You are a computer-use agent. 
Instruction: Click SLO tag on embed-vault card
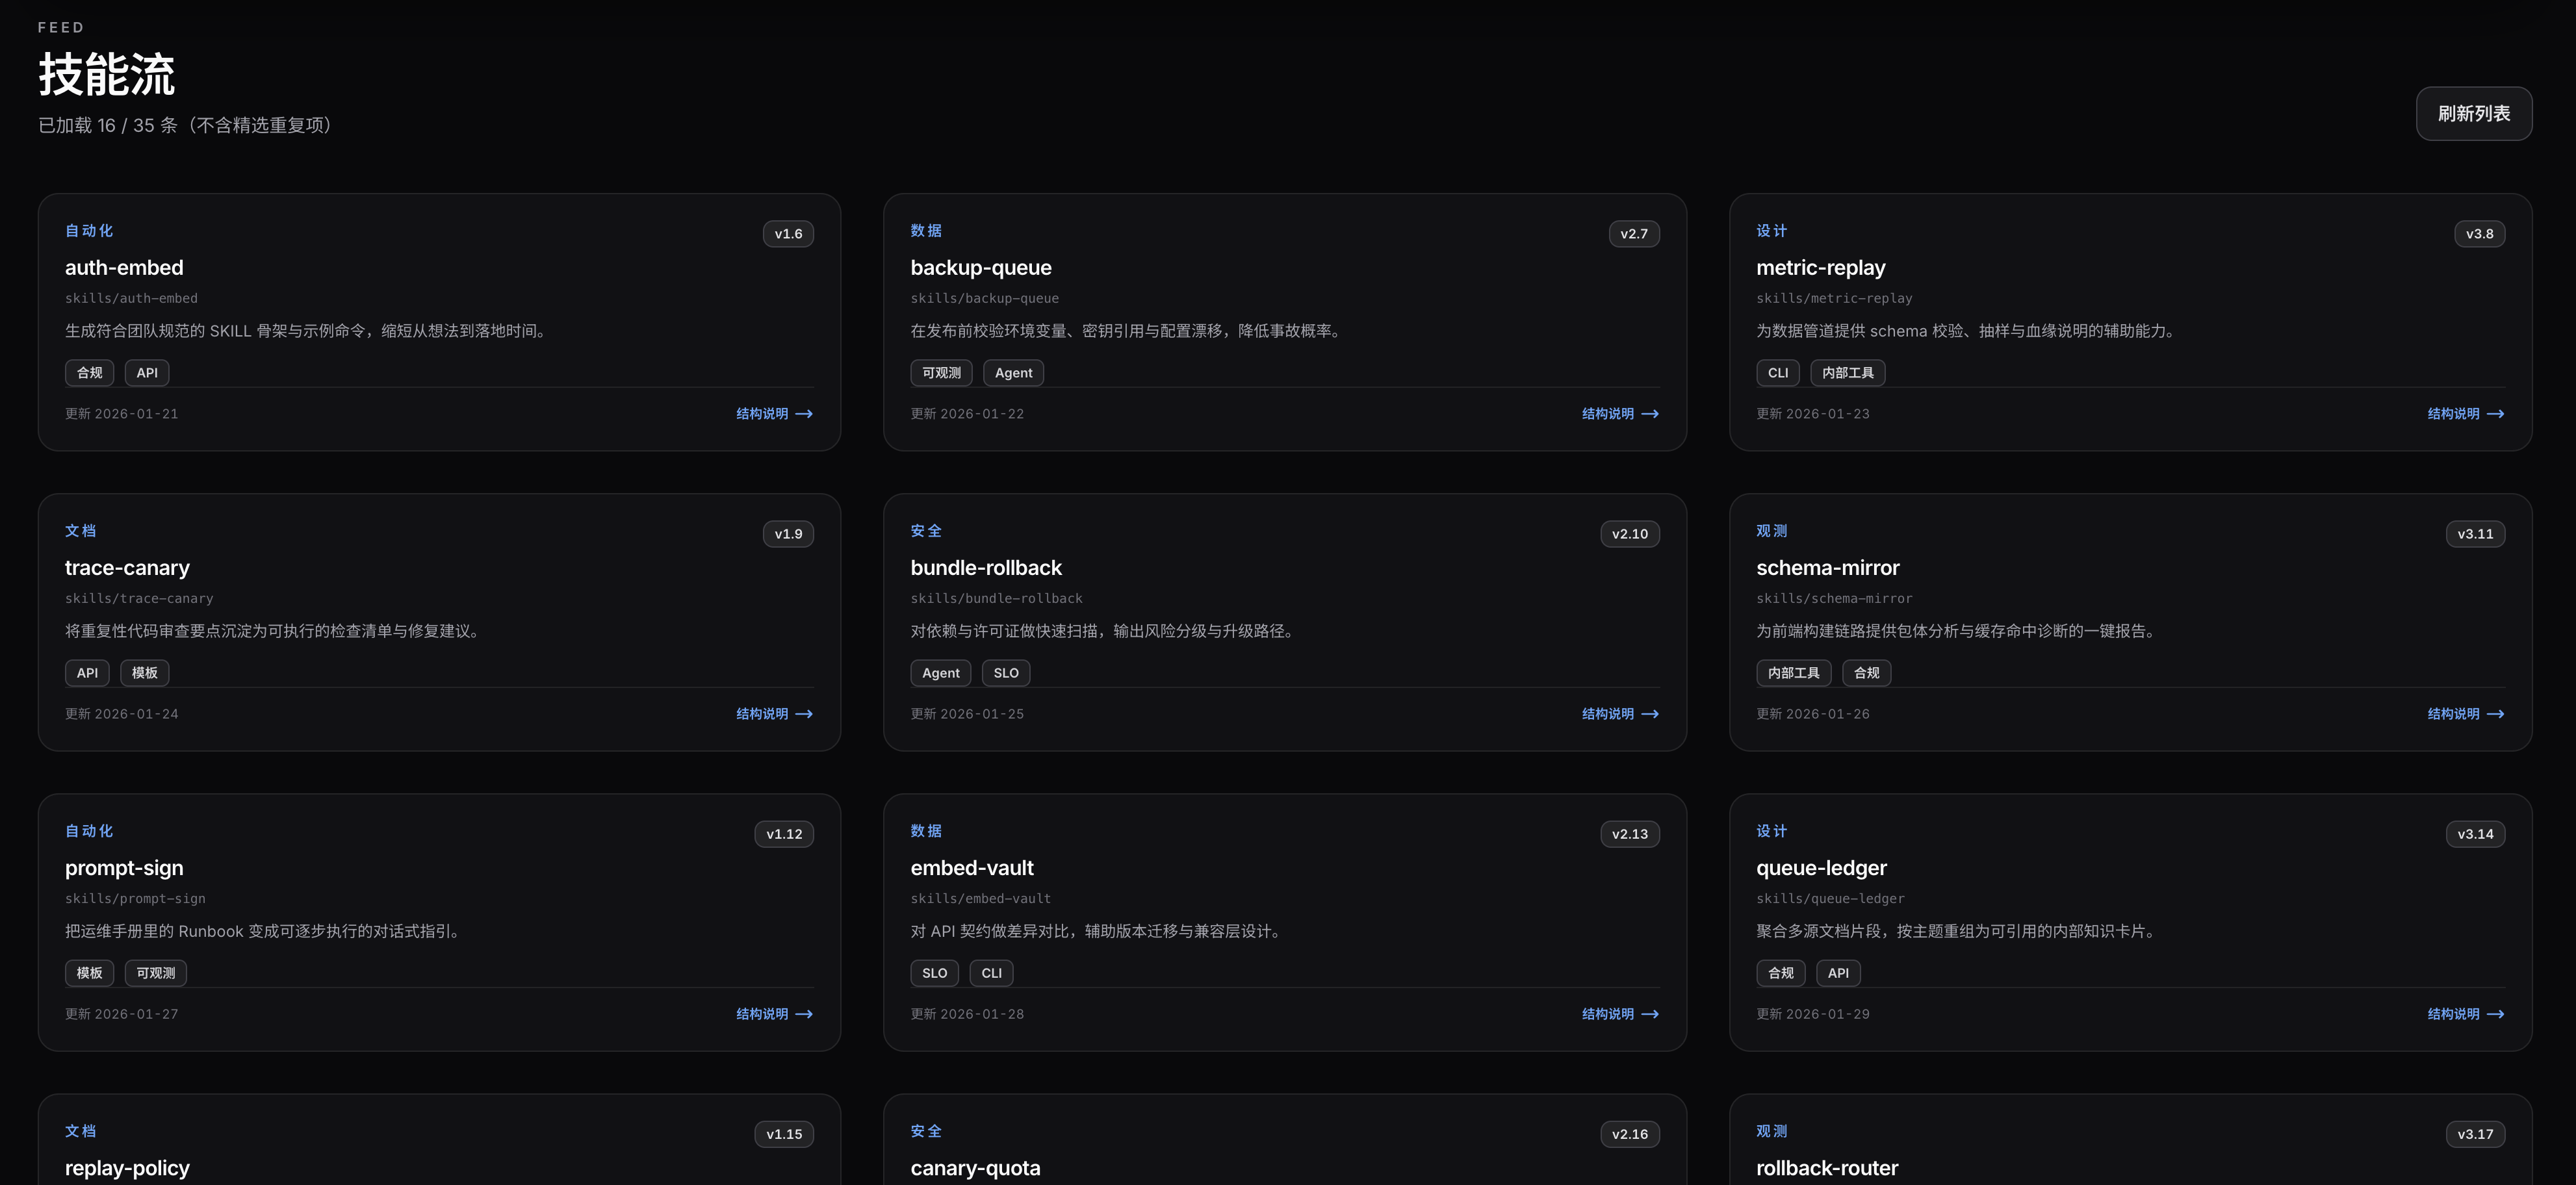click(935, 973)
